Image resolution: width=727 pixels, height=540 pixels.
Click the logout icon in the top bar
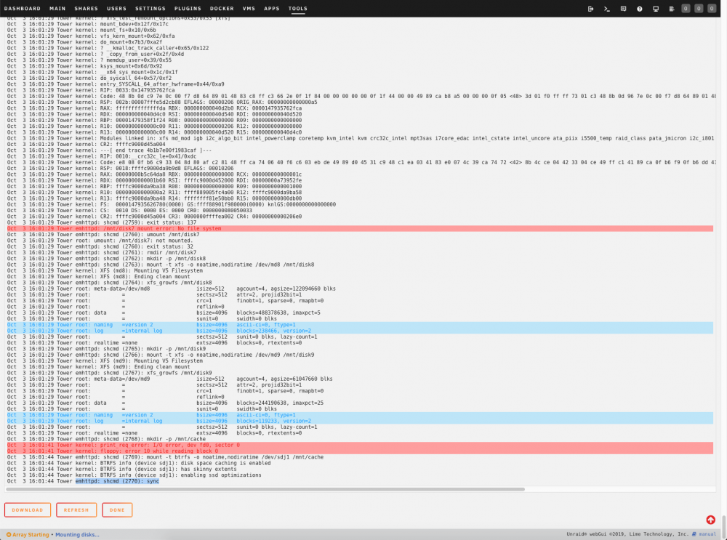tap(590, 8)
